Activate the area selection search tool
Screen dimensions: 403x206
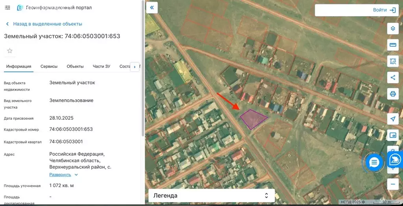pyautogui.click(x=392, y=61)
